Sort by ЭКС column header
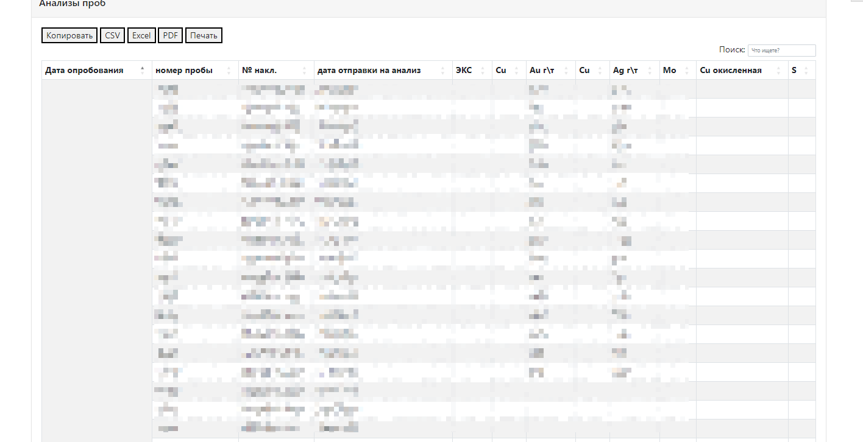This screenshot has width=863, height=442. tap(472, 70)
